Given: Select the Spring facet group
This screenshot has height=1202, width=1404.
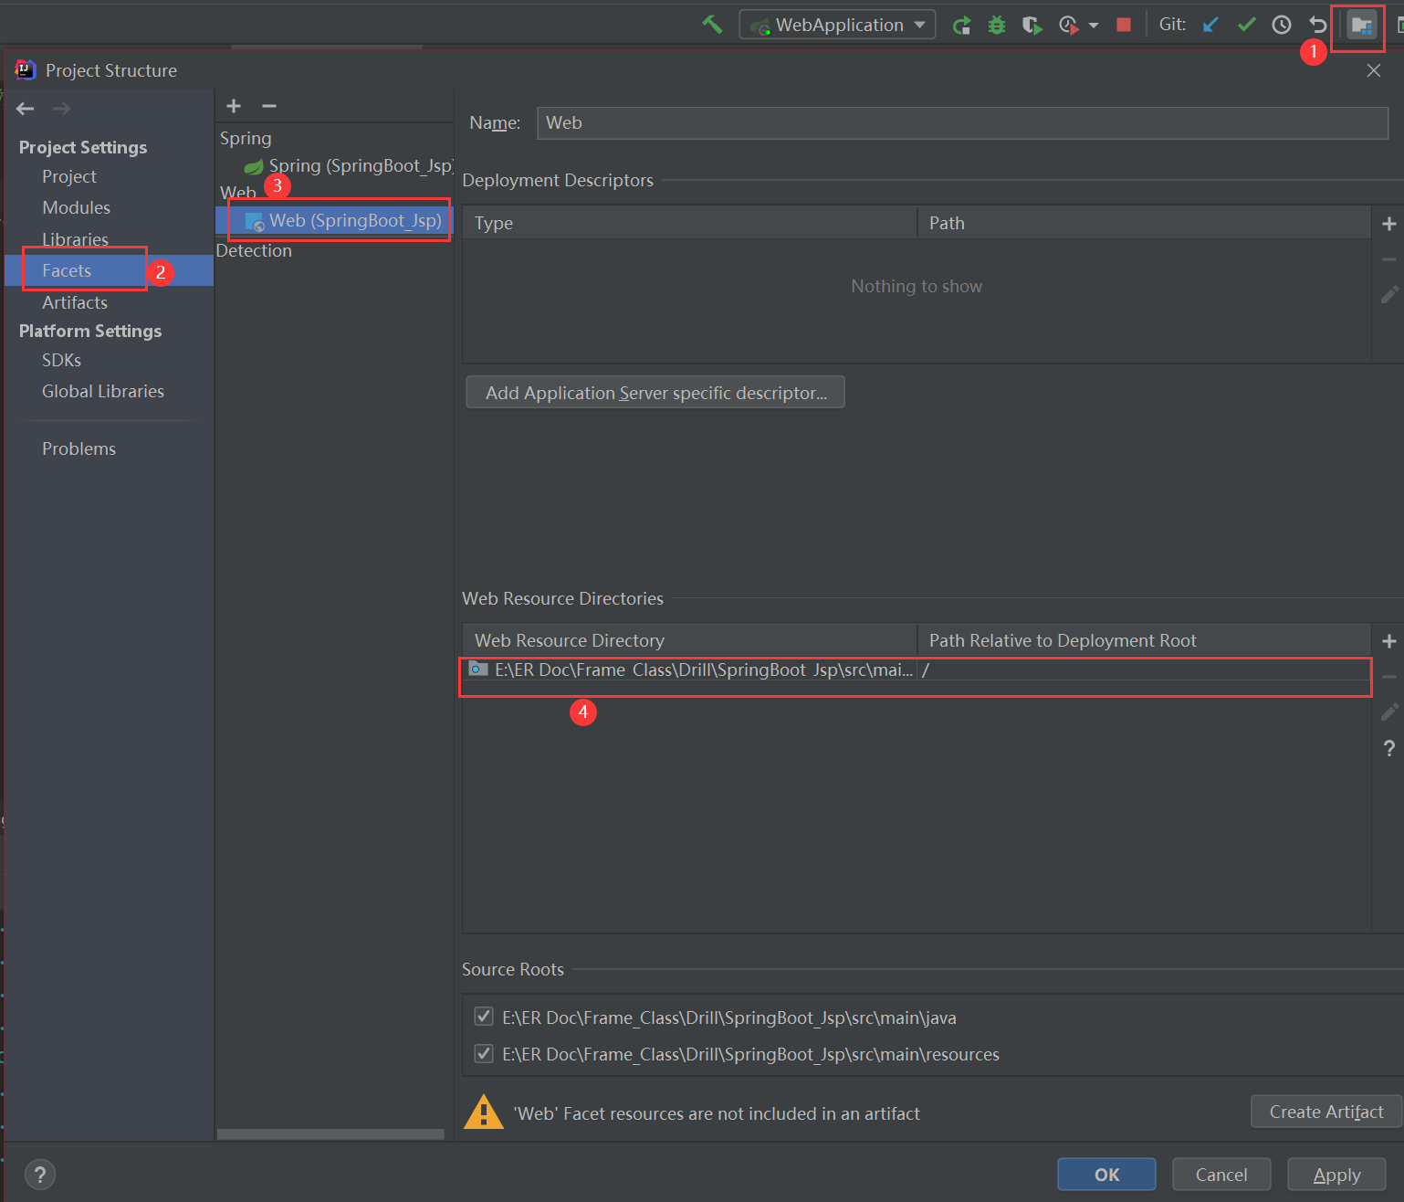Looking at the screenshot, I should (246, 138).
